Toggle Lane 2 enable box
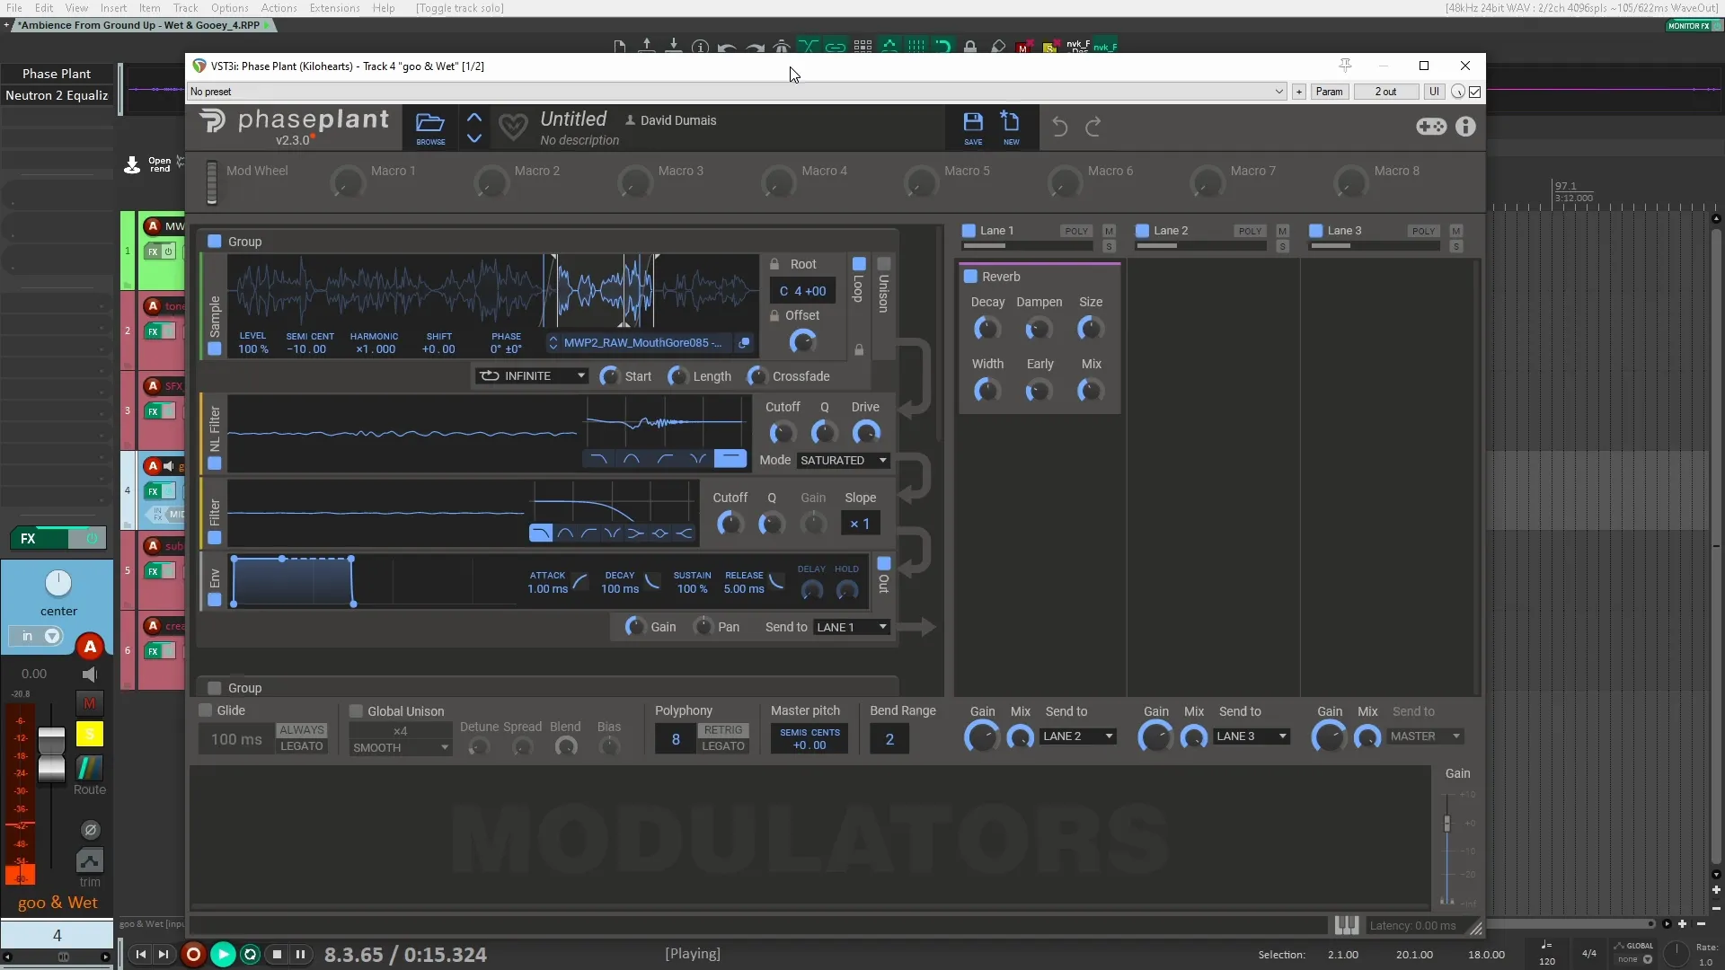Screen dimensions: 1725x970 (1142, 231)
